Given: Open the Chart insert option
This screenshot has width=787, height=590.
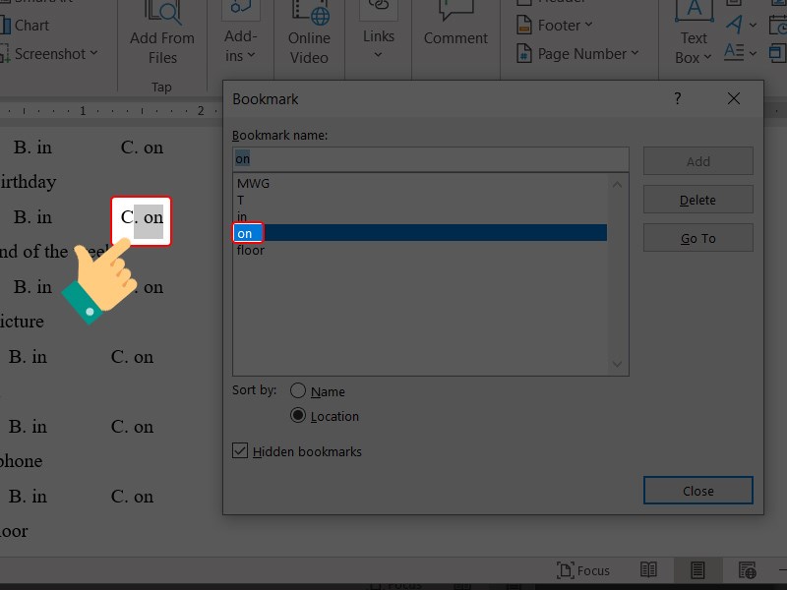Looking at the screenshot, I should (25, 26).
